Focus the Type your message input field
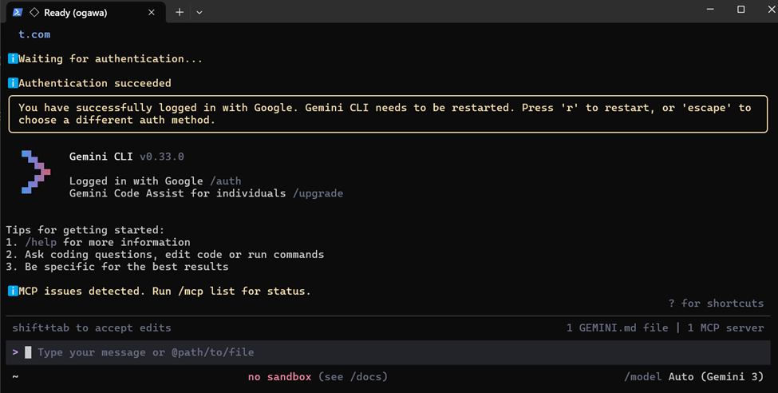778x393 pixels. click(x=319, y=352)
